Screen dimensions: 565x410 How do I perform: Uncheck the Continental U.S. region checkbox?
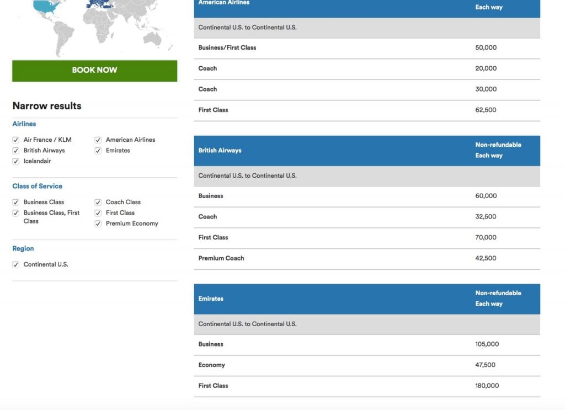click(x=16, y=265)
